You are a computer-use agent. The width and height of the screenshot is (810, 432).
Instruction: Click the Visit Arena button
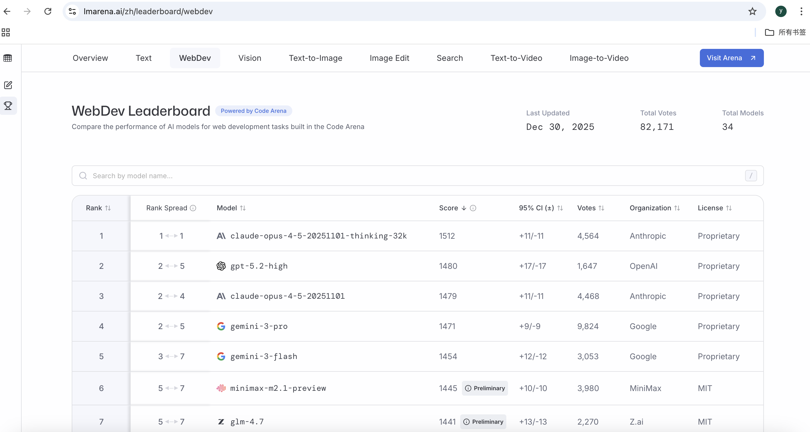(731, 58)
